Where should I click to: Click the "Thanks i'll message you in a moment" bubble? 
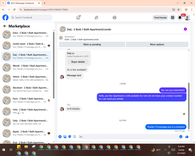(x=166, y=127)
